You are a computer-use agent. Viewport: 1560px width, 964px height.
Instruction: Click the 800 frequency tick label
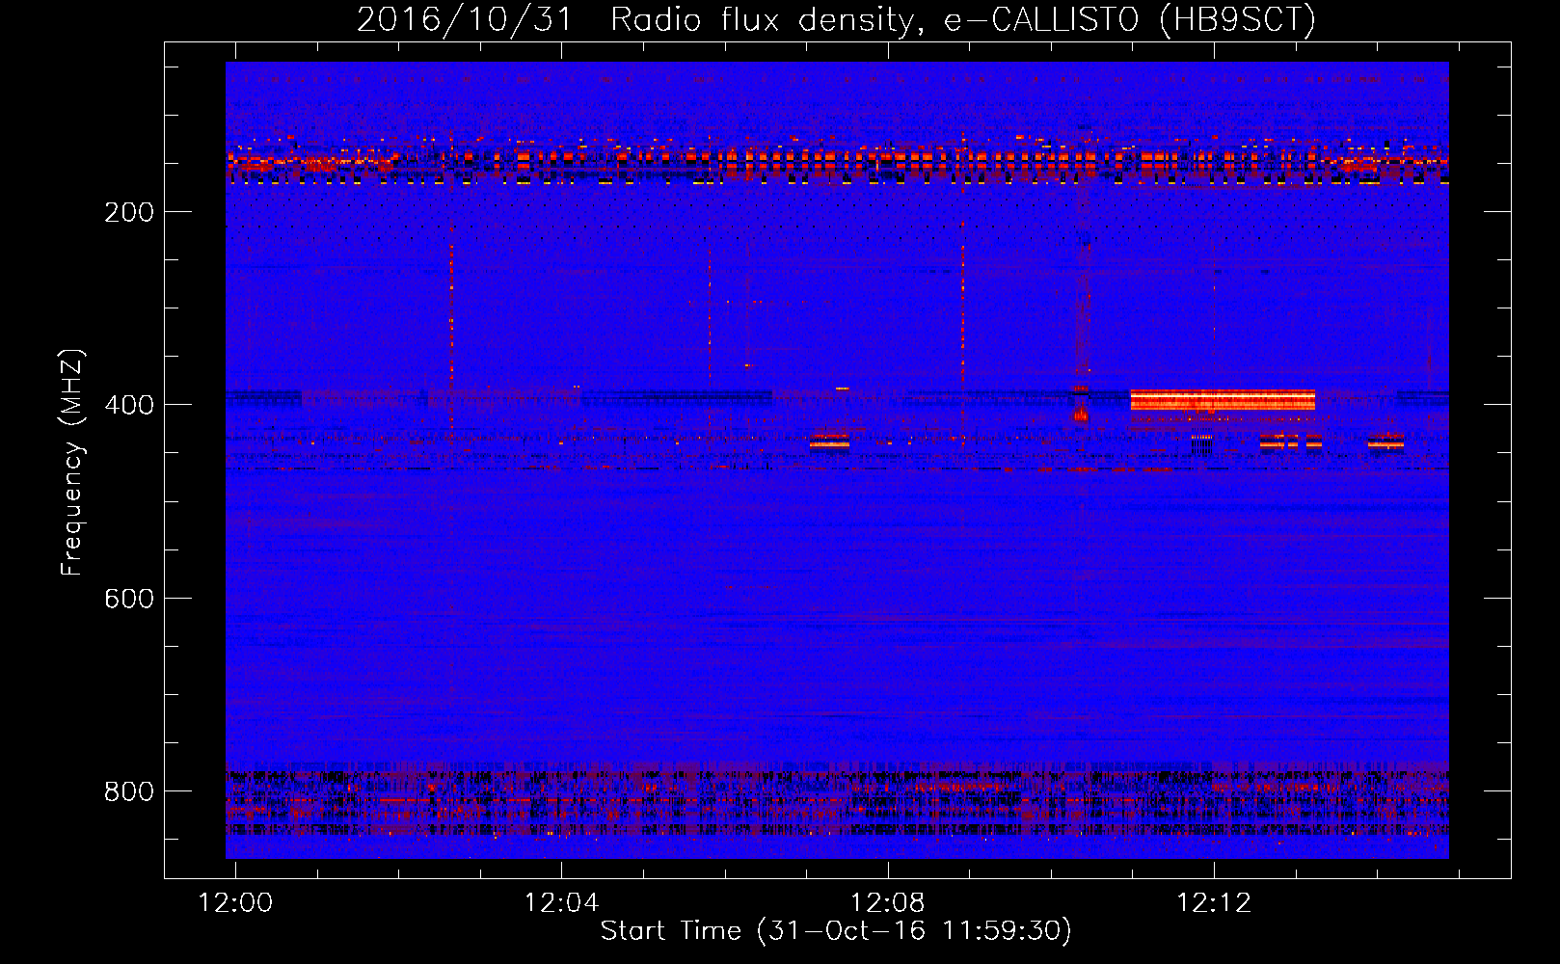coord(129,791)
